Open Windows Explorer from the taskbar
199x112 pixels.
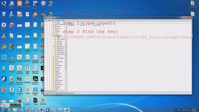[15, 110]
